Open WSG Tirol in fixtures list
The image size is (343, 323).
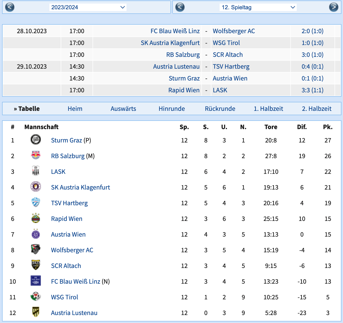[226, 43]
